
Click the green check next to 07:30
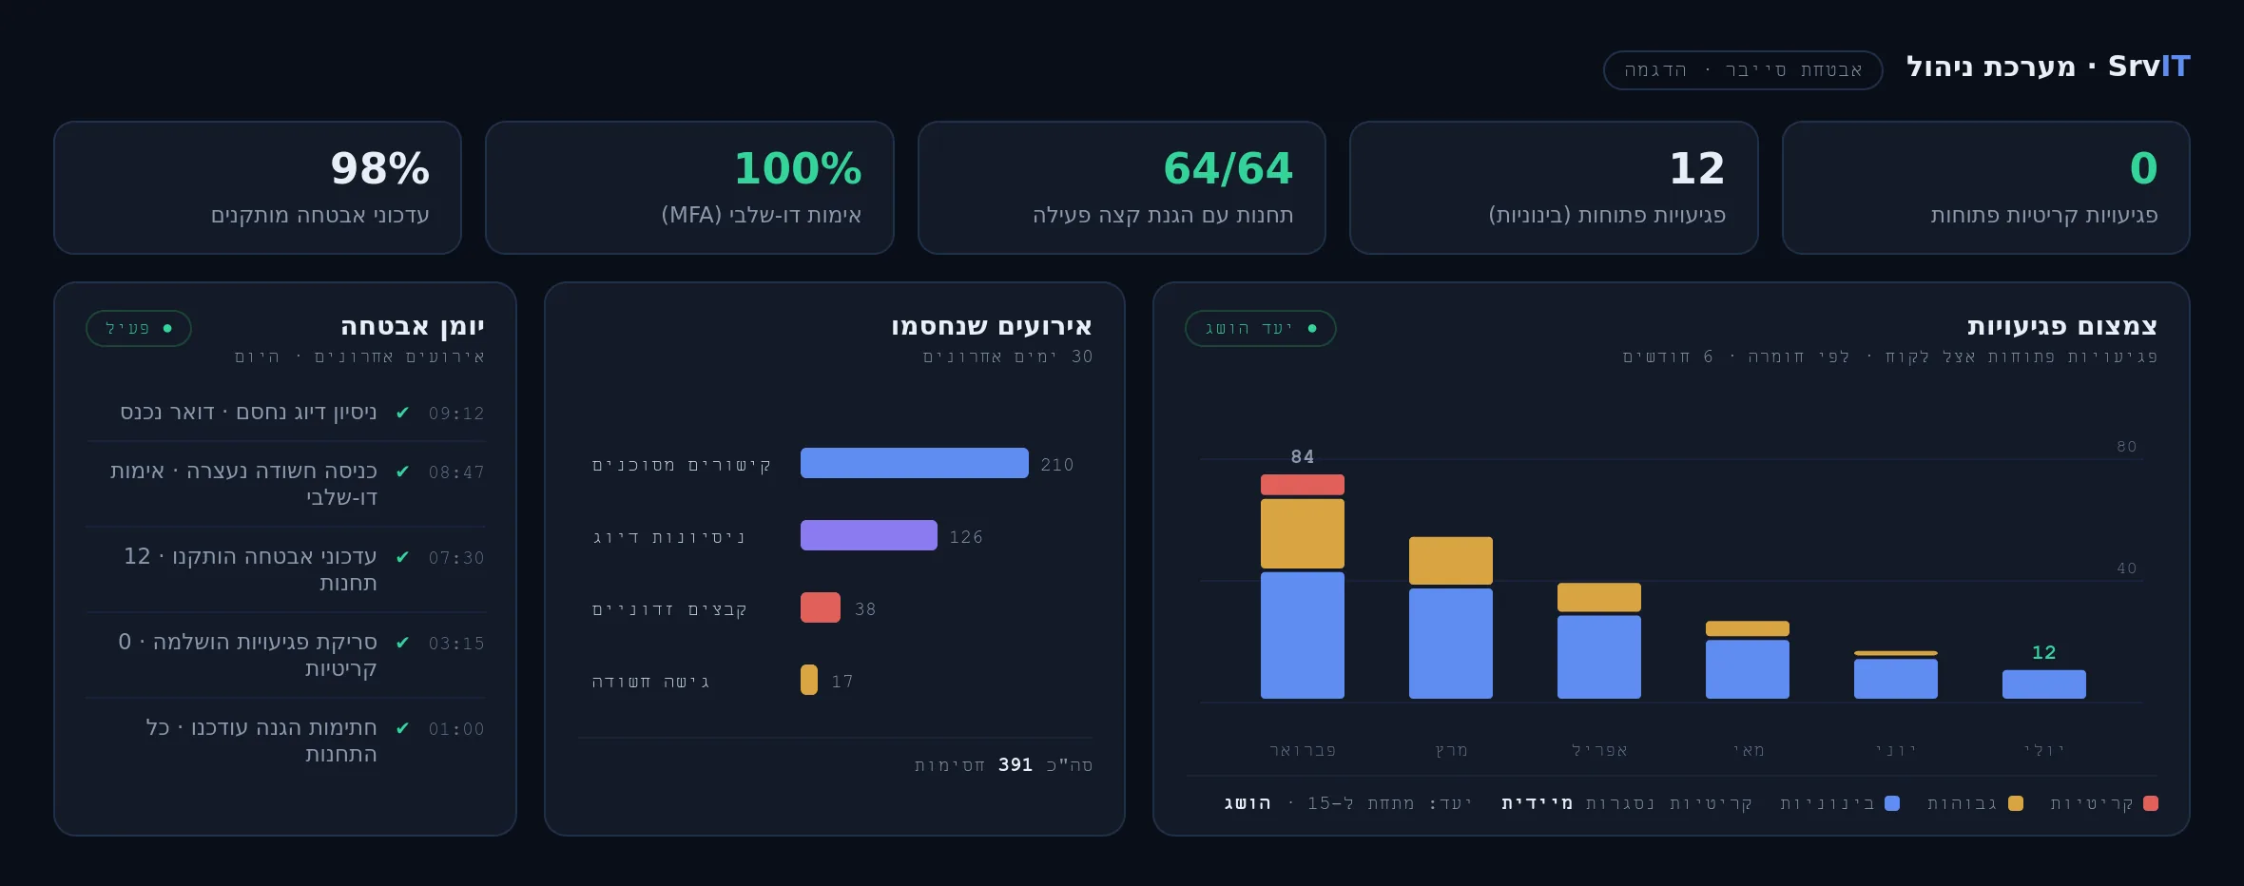point(402,557)
